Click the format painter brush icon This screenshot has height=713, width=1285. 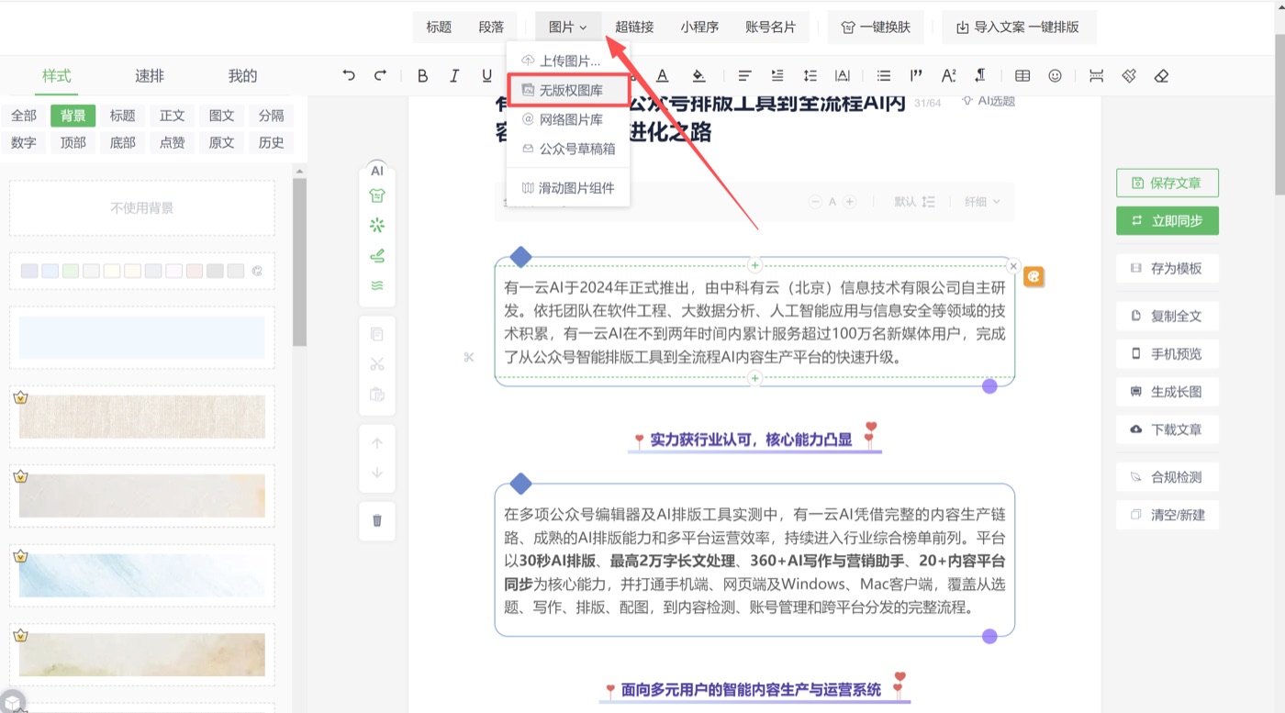pos(1129,76)
